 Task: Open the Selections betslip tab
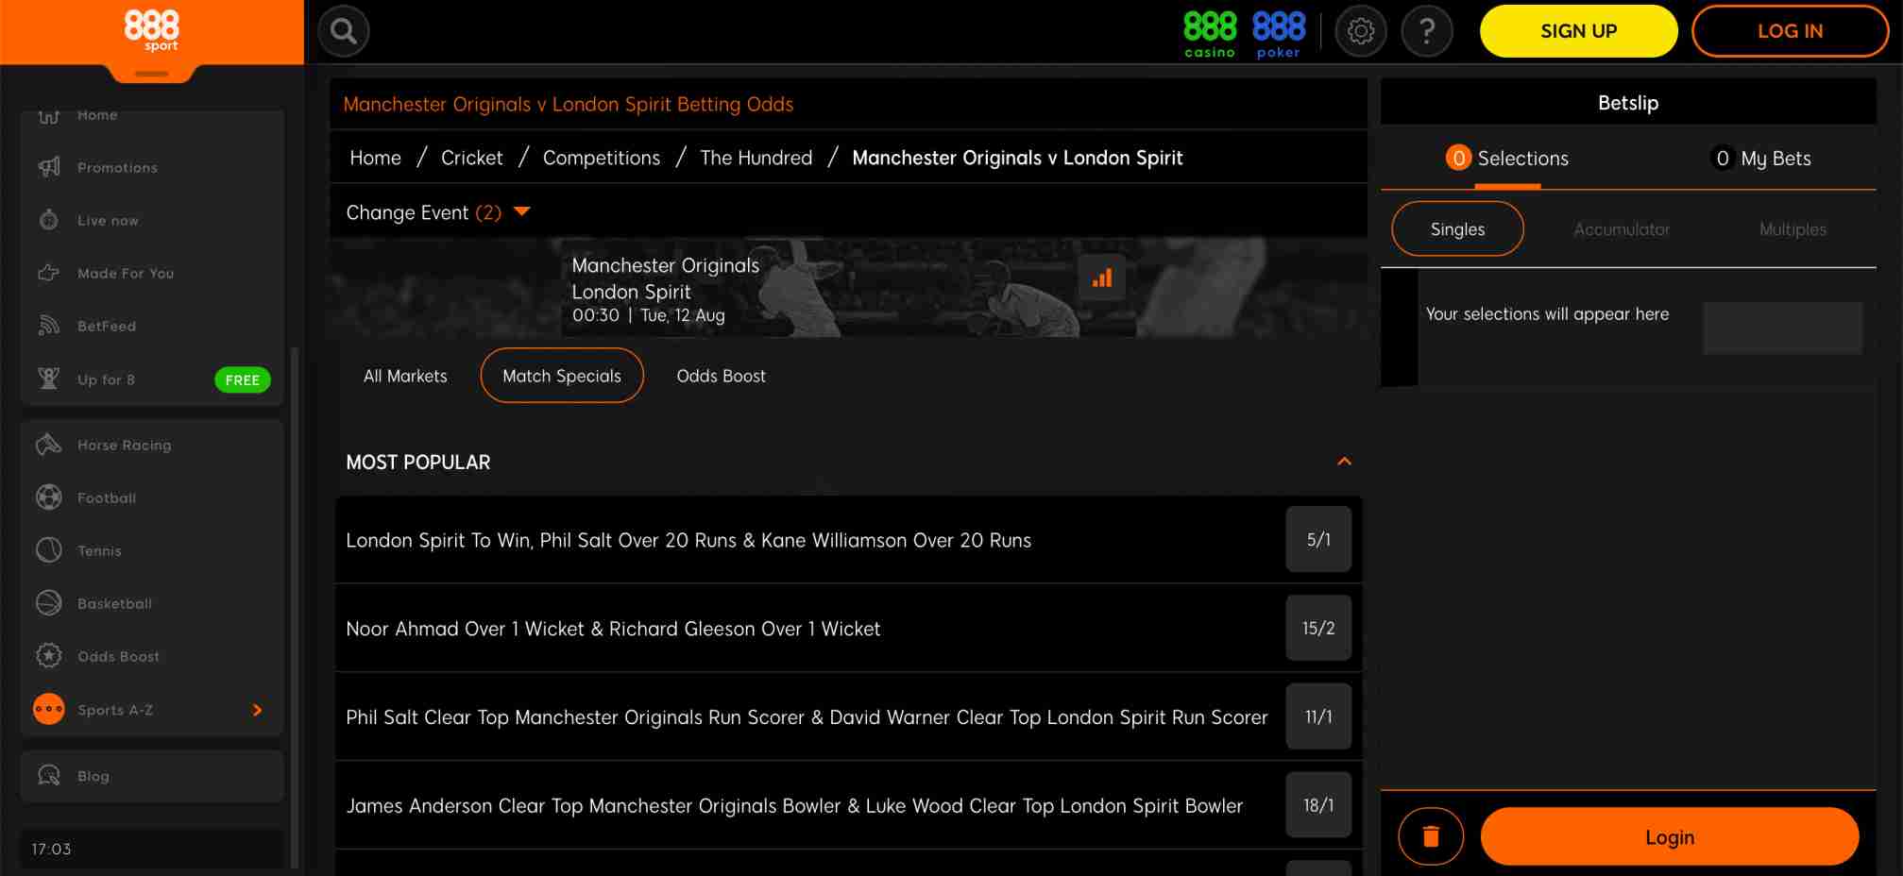coord(1507,159)
